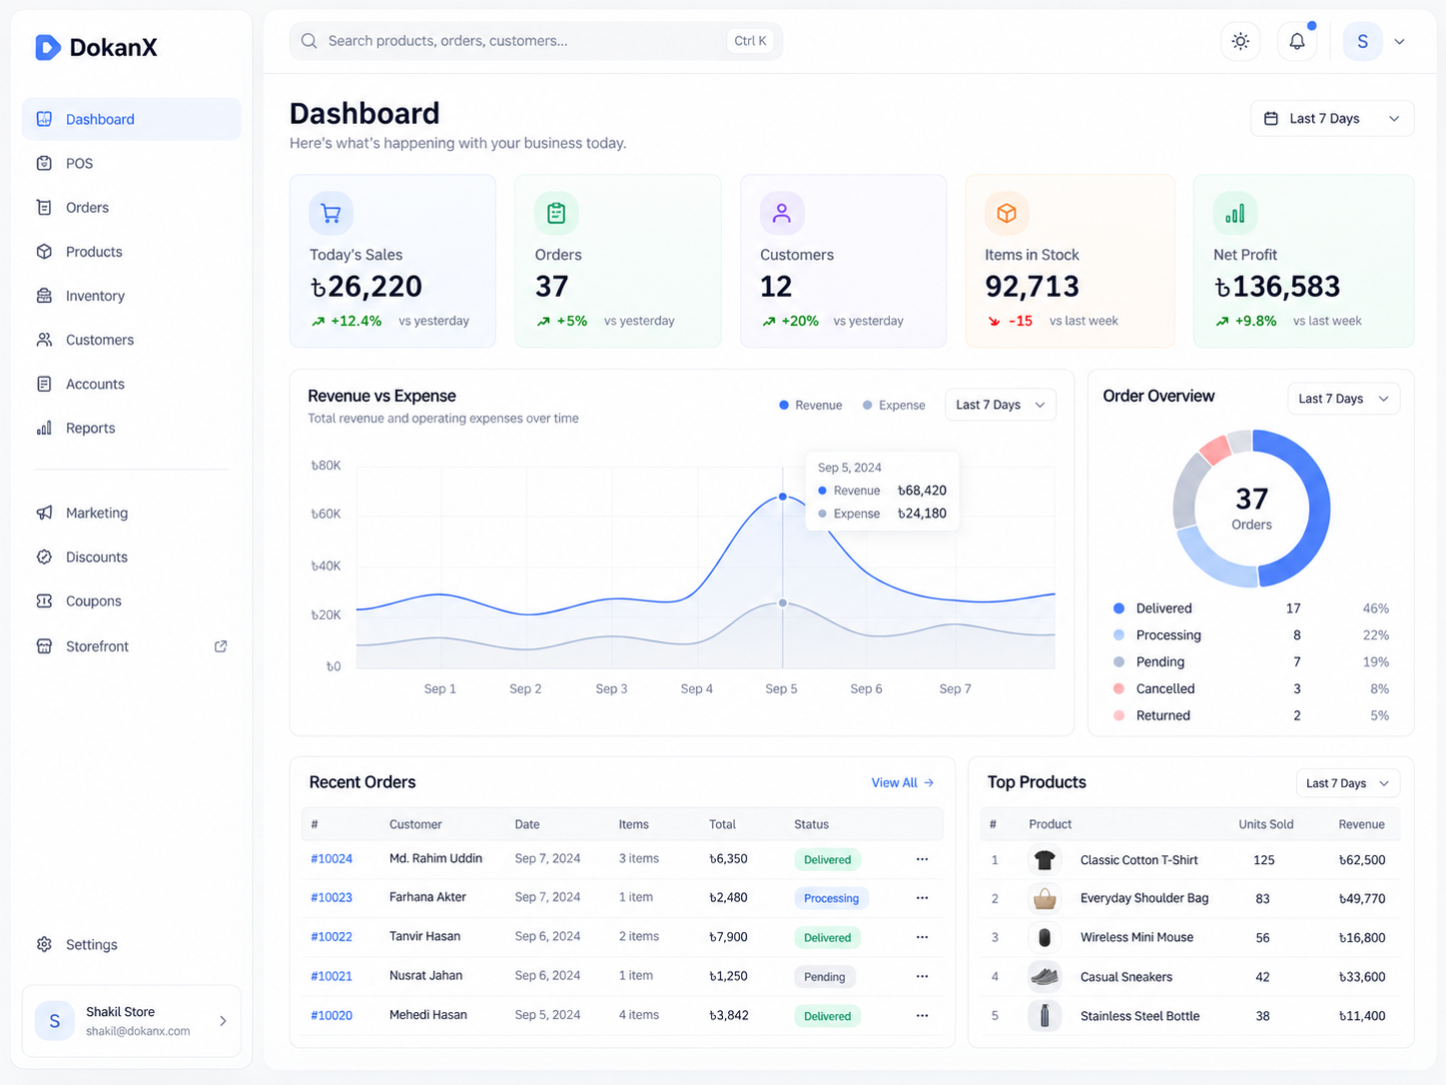Click the Delivered blue legend swatch

[x=1118, y=608]
